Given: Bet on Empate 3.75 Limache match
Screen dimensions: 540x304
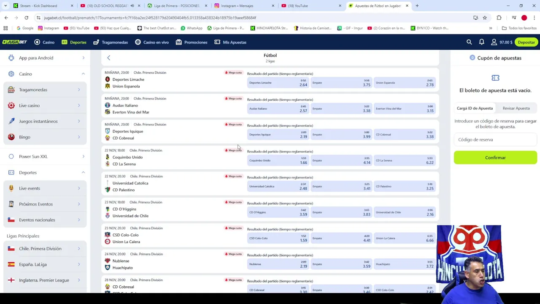Looking at the screenshot, I should (341, 83).
